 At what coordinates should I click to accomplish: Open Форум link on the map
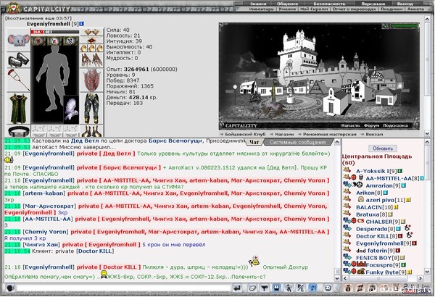tap(371, 125)
